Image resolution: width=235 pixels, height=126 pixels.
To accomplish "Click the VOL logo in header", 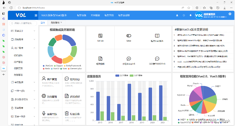I will tap(21, 15).
